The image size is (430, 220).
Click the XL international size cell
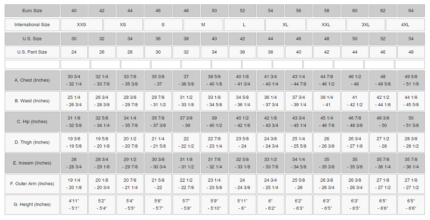point(285,24)
